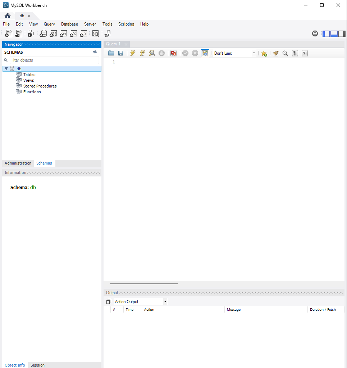Open the View menu
This screenshot has height=368, width=347.
pos(33,24)
